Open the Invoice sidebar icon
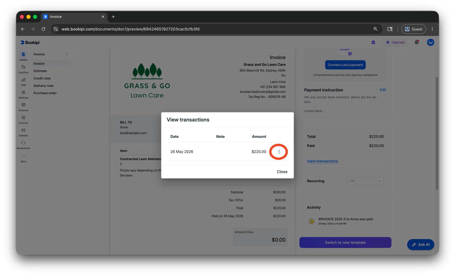Screen dimensions: 455x276 [23, 56]
